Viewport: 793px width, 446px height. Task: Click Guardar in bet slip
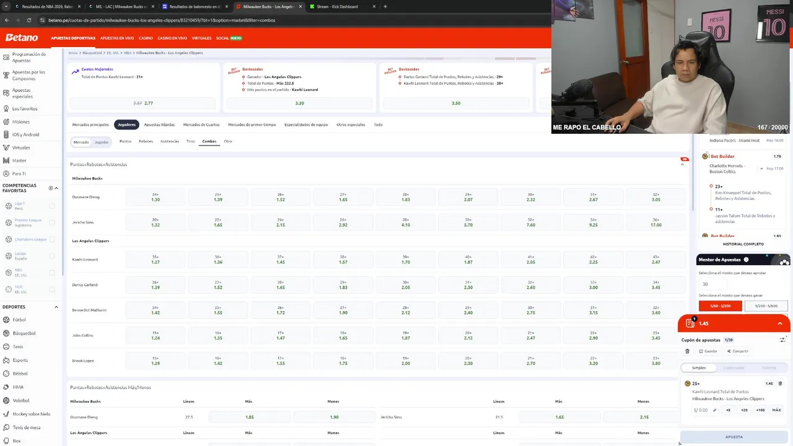point(708,351)
